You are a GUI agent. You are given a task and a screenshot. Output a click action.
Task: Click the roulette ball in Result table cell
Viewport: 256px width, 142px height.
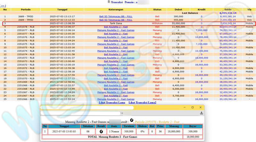(101, 131)
